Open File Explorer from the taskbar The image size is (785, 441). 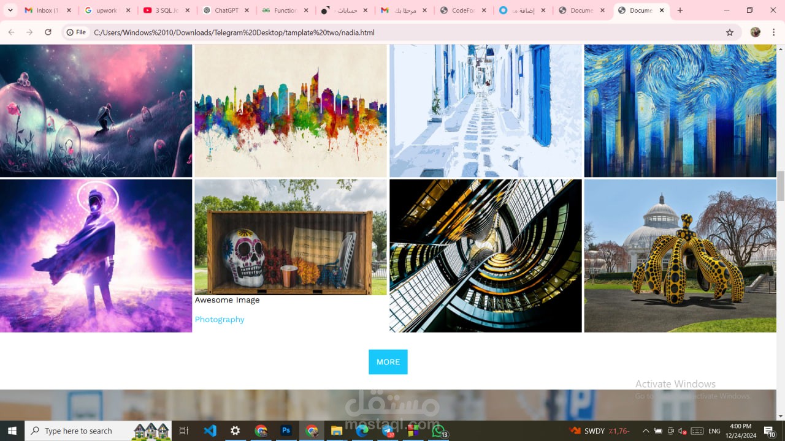(x=337, y=431)
